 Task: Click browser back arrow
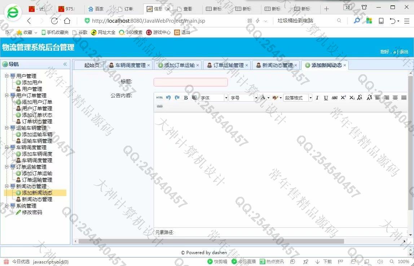coord(29,21)
